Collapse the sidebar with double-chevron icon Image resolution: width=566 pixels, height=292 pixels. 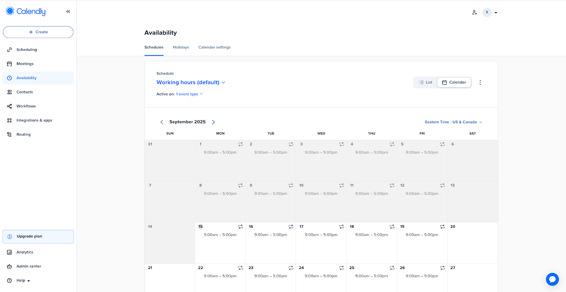68,12
